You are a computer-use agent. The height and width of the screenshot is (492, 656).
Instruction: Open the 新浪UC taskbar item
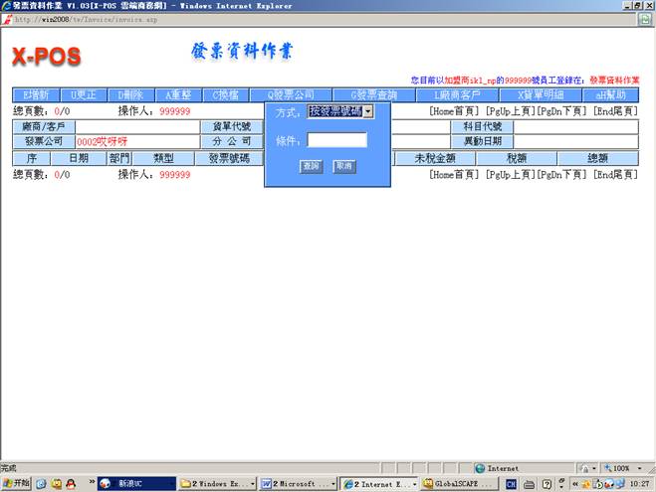[x=130, y=483]
